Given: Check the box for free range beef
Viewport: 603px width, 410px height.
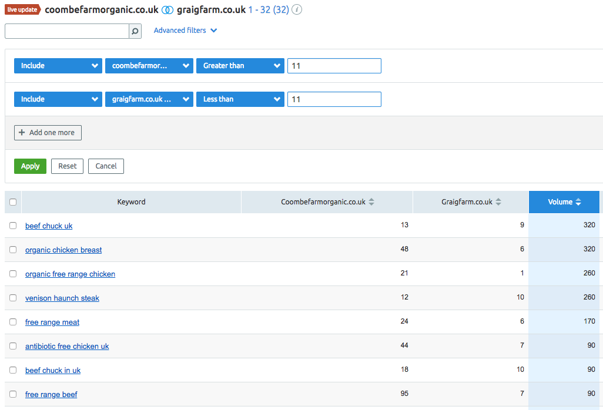Looking at the screenshot, I should pos(13,394).
